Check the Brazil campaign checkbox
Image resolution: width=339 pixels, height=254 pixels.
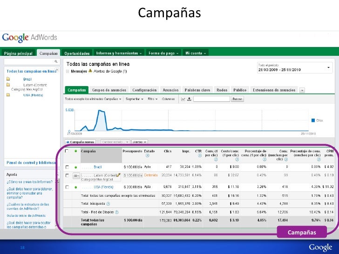coord(67,167)
